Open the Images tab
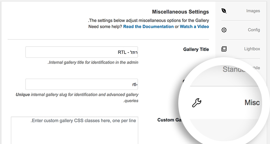Image resolution: width=270 pixels, height=144 pixels. 240,11
